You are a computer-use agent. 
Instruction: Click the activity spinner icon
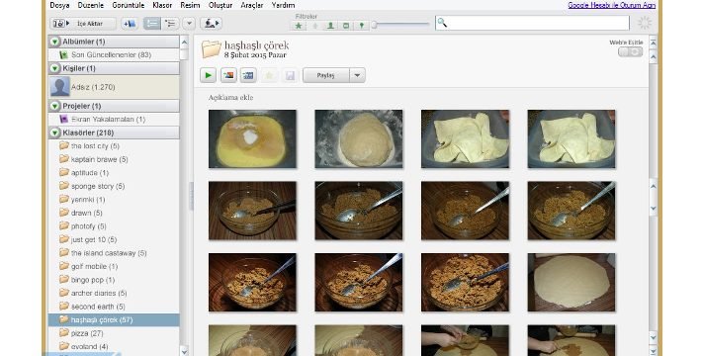(x=645, y=23)
